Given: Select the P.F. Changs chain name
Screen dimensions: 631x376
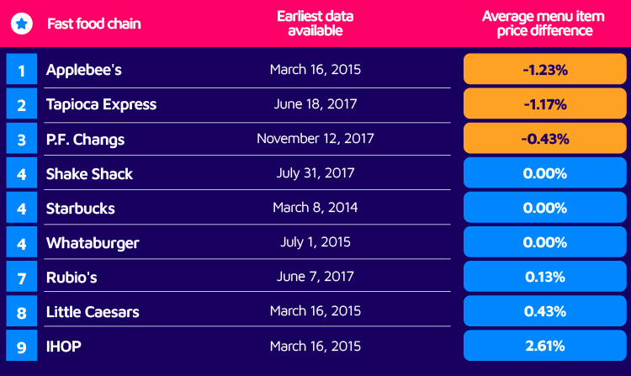Looking at the screenshot, I should [85, 140].
